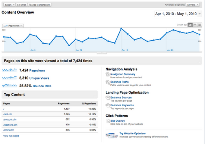
Task: Open Entrance Keywords link
Action: click(x=122, y=105)
